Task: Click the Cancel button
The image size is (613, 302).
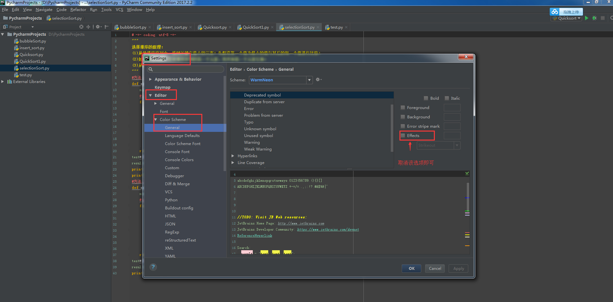Action: click(435, 268)
